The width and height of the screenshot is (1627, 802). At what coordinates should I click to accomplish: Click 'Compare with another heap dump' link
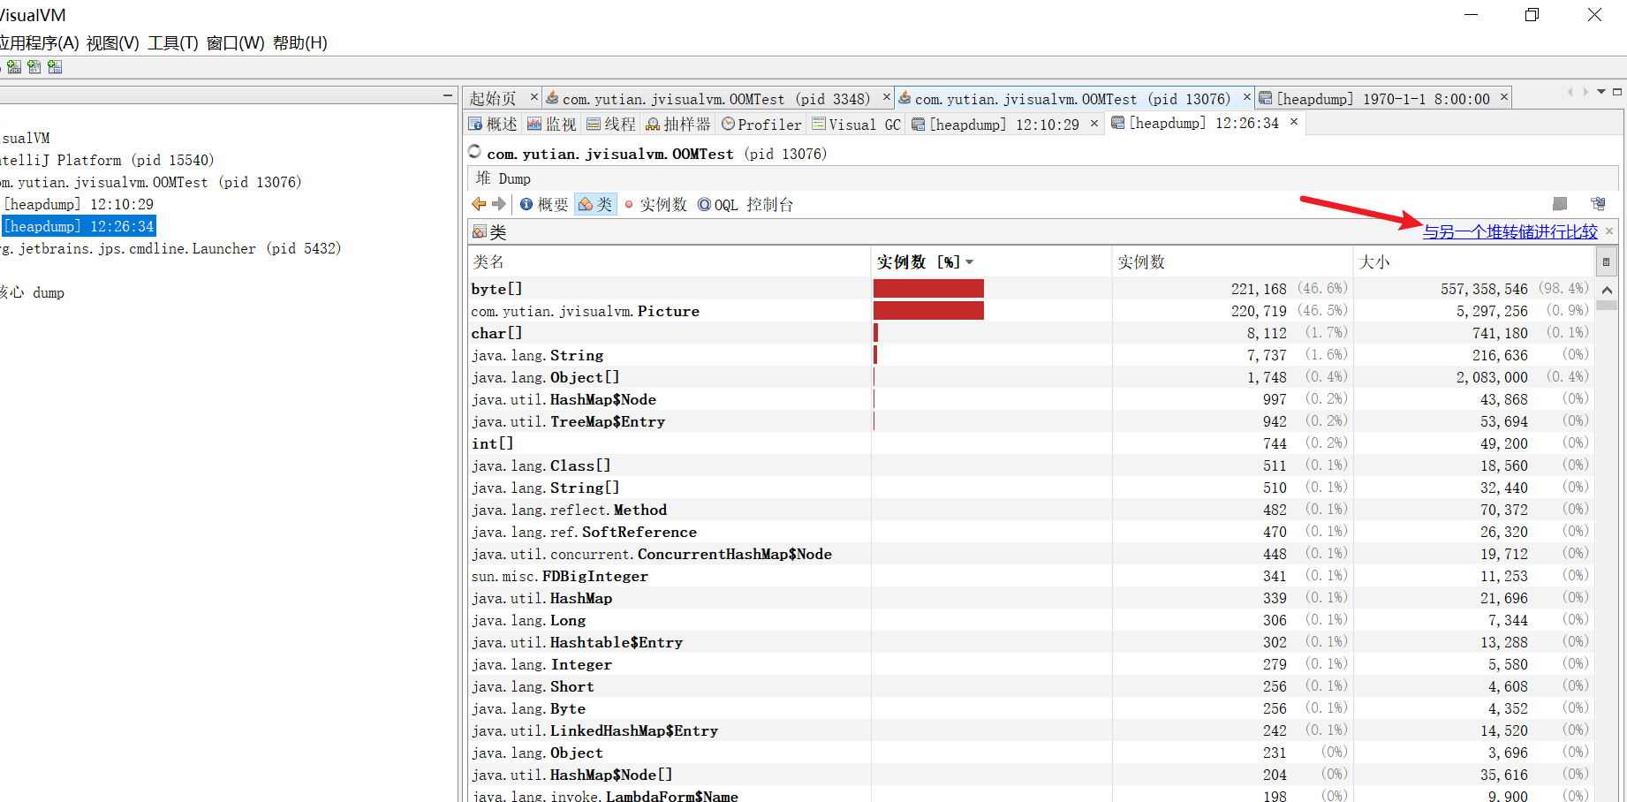pos(1510,231)
